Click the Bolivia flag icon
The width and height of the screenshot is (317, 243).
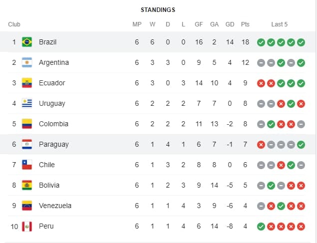27,185
